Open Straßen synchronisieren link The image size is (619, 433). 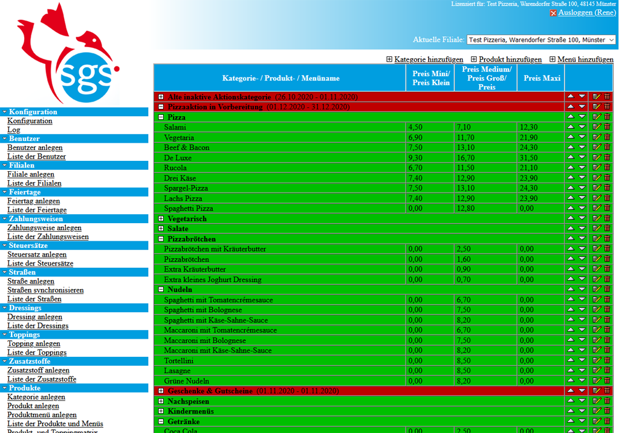45,290
